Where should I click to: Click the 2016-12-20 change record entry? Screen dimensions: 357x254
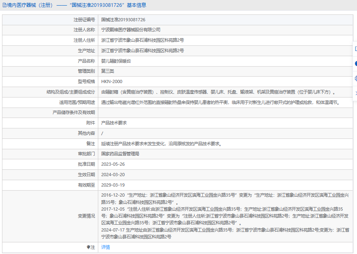[x=225, y=199]
